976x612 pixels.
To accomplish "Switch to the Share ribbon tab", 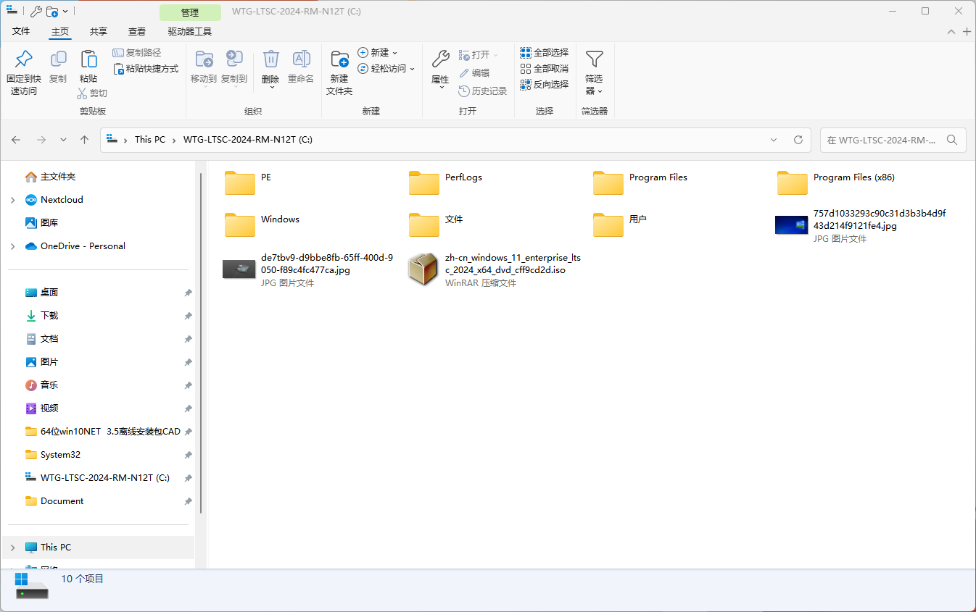I will coord(99,32).
